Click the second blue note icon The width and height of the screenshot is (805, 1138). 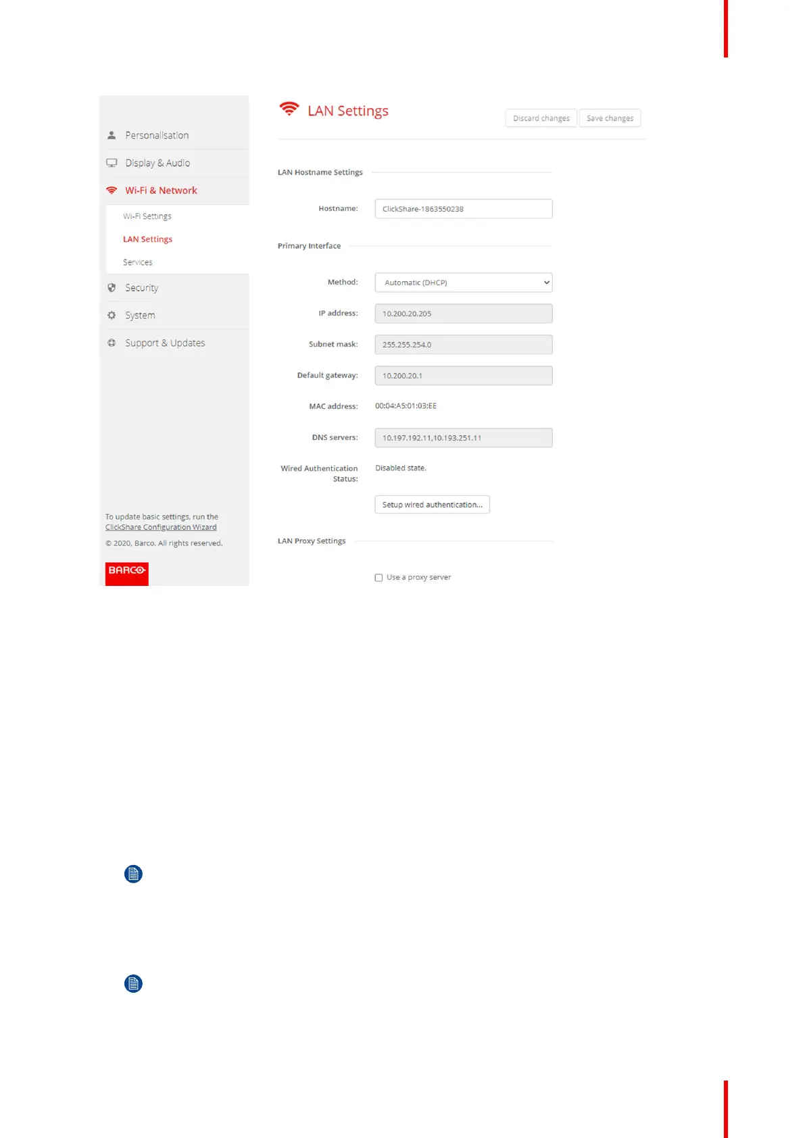133,983
